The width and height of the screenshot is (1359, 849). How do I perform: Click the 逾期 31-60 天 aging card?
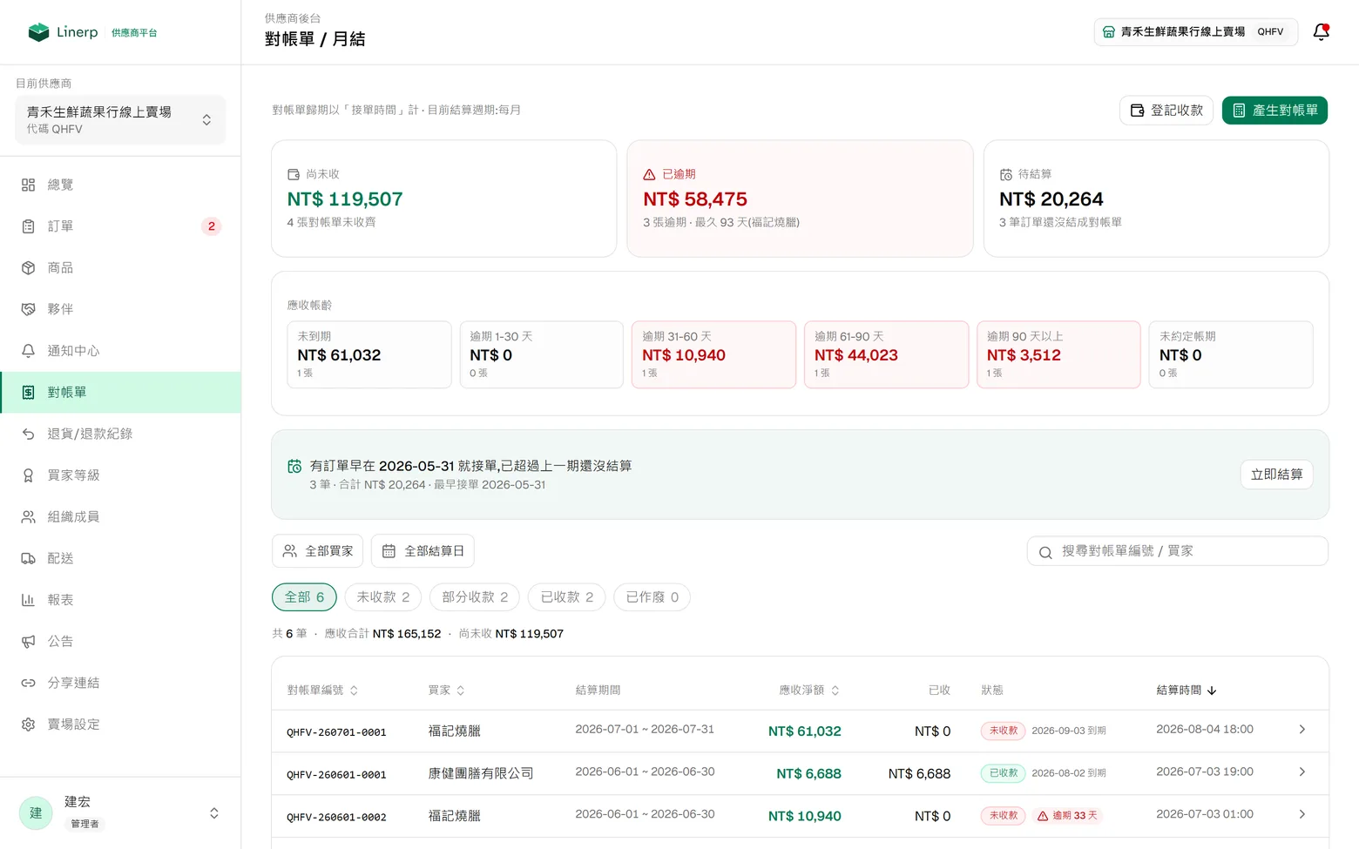point(713,354)
